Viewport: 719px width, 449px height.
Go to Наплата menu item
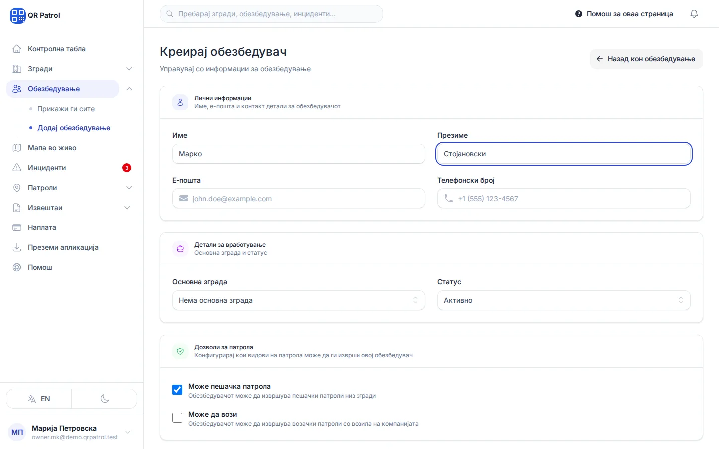point(71,227)
